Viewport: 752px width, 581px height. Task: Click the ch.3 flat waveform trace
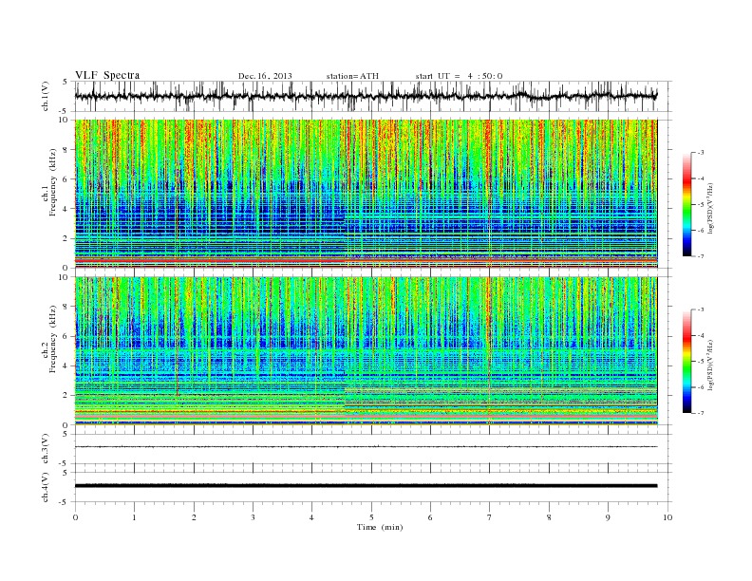[366, 447]
